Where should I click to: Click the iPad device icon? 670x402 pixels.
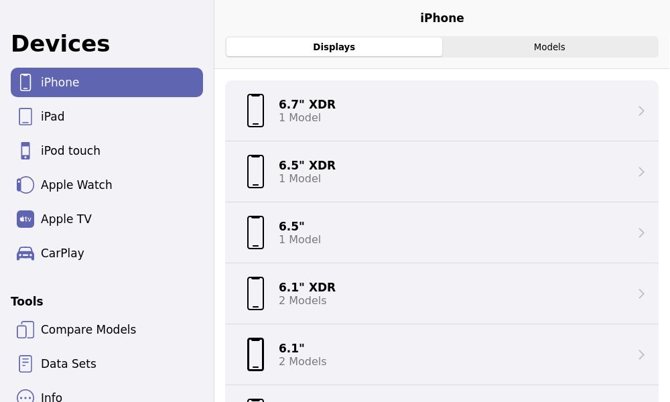pos(25,116)
